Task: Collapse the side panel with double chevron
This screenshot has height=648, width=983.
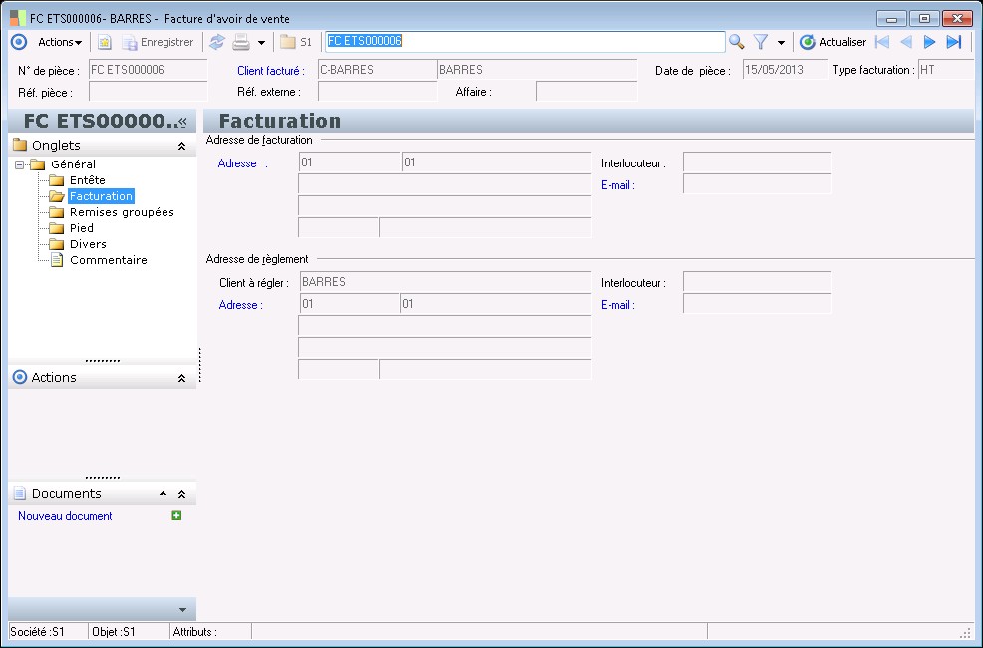Action: tap(183, 121)
